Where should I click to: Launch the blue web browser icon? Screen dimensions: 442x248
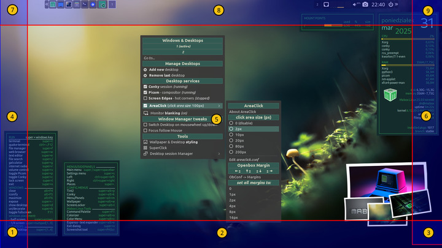click(92, 5)
